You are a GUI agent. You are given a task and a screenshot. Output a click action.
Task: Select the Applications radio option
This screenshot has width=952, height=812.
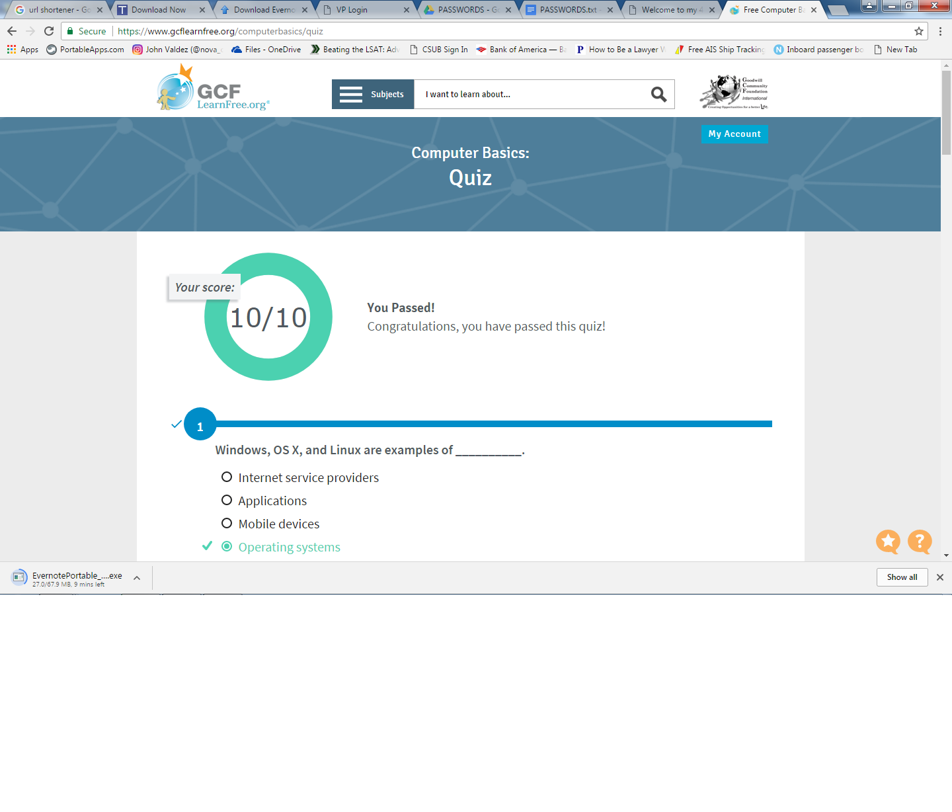pyautogui.click(x=227, y=501)
